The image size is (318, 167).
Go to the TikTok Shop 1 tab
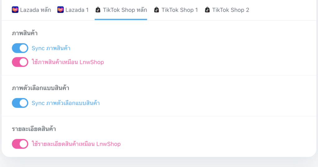coord(179,10)
